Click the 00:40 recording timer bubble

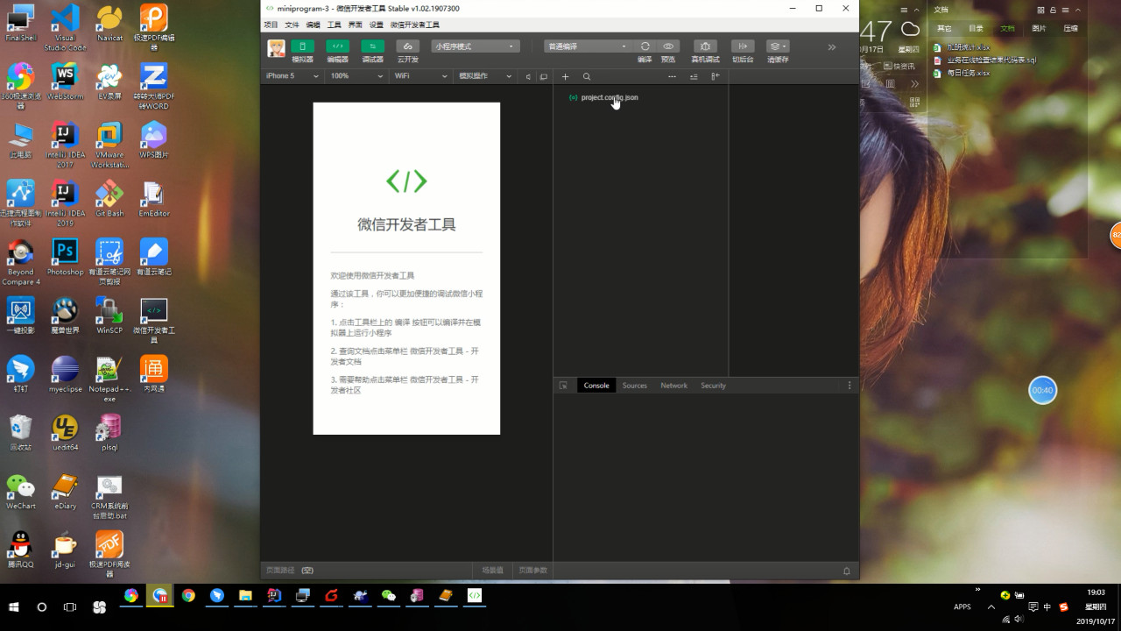(1042, 390)
